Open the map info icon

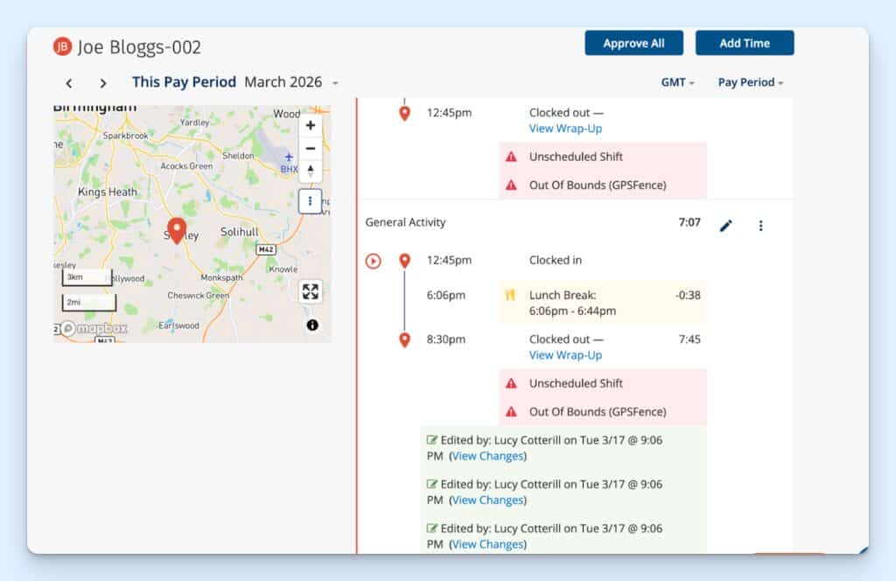point(313,326)
